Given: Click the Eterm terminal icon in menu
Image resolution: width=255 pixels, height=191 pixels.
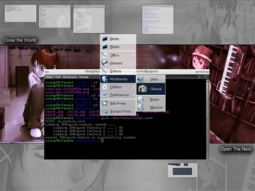Looking at the screenshot, I should click(105, 47).
